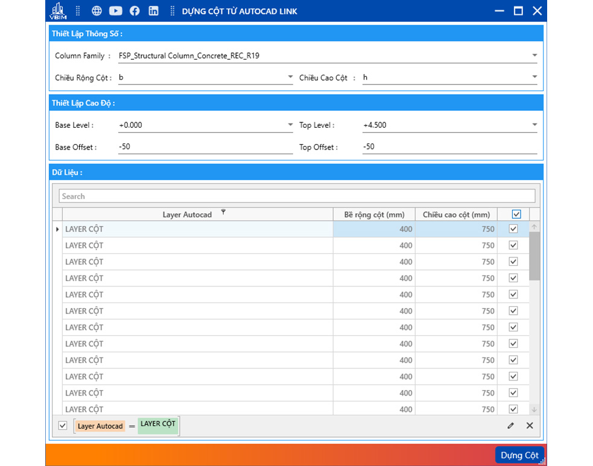Click the Search input field
This screenshot has height=466, width=593.
(x=297, y=197)
